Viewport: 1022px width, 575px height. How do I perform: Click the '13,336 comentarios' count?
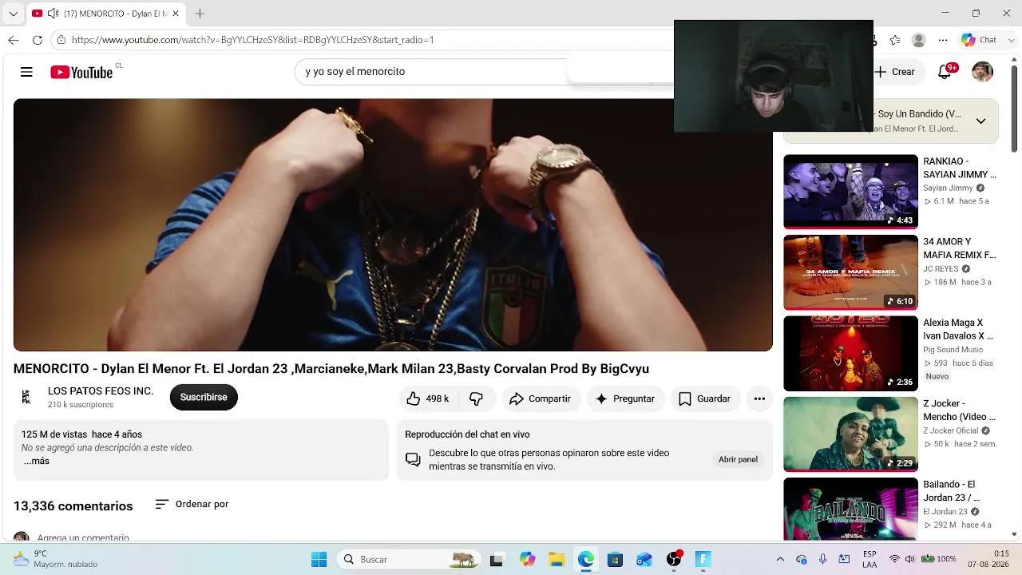tap(73, 506)
